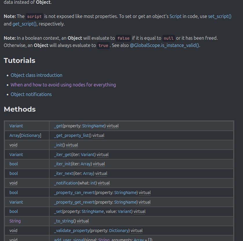Go to @GlobalScope.is_instance_valid() reference
This screenshot has width=243, height=241.
165,46
